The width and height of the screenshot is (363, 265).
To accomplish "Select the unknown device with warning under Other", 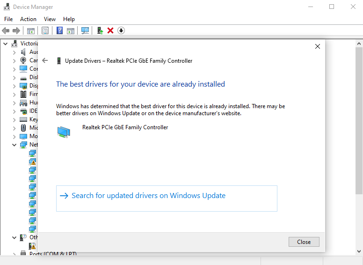I will 32,246.
